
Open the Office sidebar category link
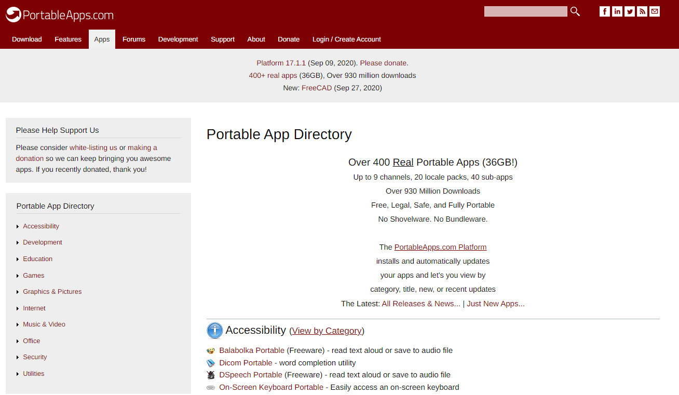32,341
